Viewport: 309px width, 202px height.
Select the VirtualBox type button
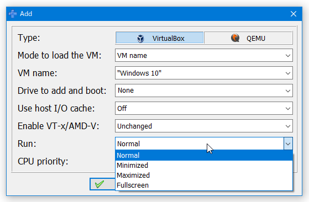[x=159, y=38]
